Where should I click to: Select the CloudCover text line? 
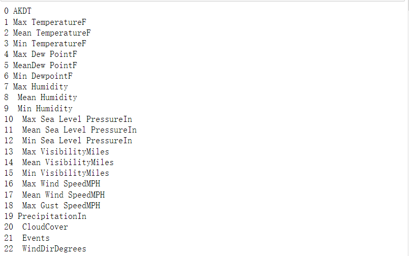tap(45, 227)
